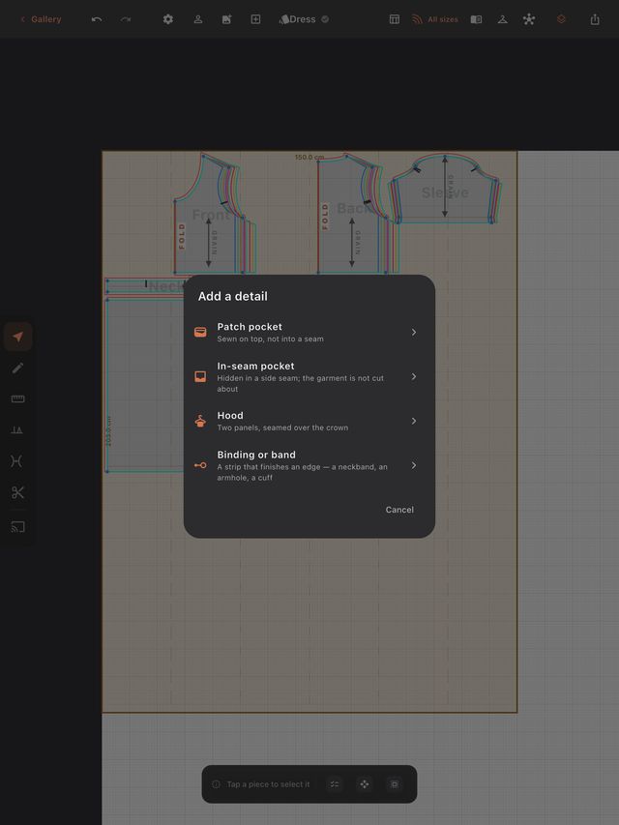Open the settings gear in top bar

coord(168,19)
